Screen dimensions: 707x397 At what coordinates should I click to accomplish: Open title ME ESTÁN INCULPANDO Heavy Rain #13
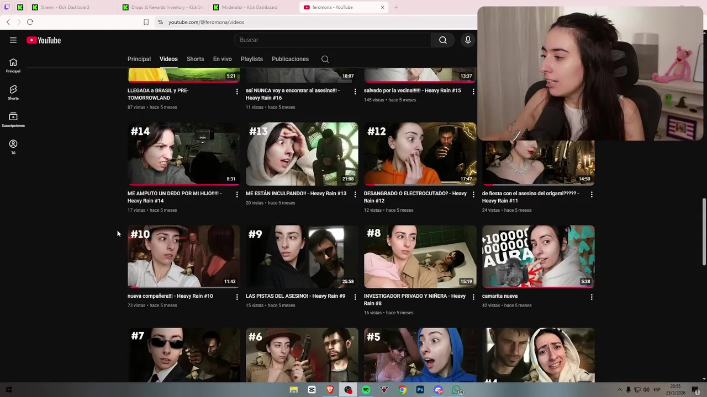pos(296,194)
